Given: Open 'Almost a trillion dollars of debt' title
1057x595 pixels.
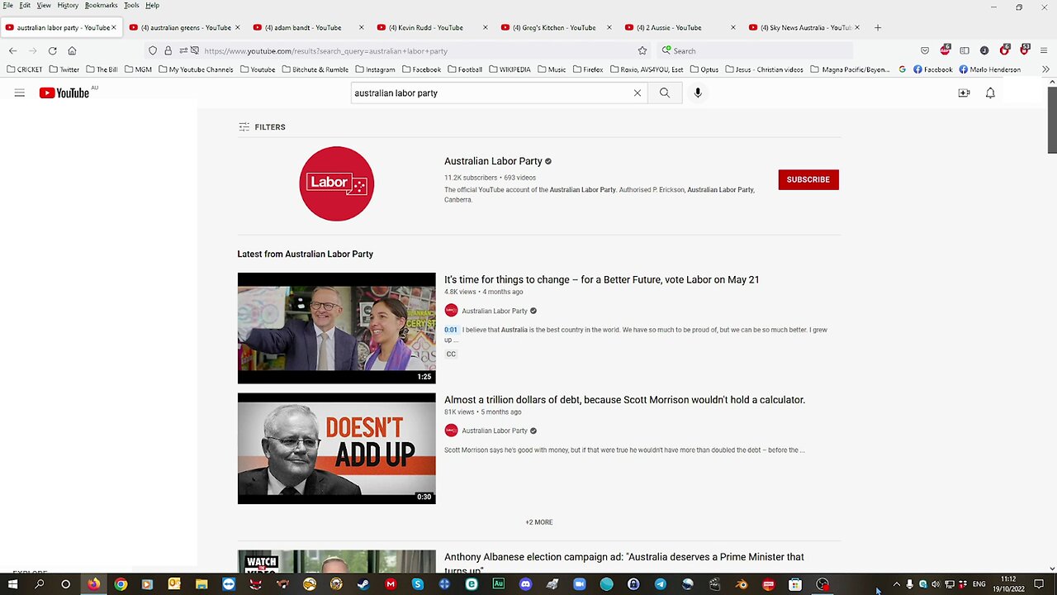Looking at the screenshot, I should (x=624, y=400).
